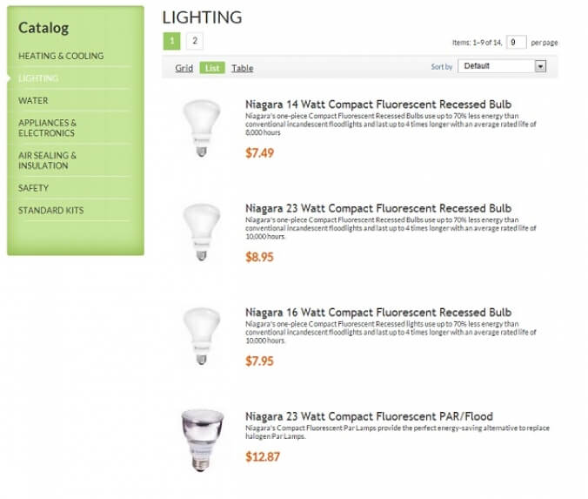588x499 pixels.
Task: Click the PAR/Flood lamp product image
Action: 200,440
